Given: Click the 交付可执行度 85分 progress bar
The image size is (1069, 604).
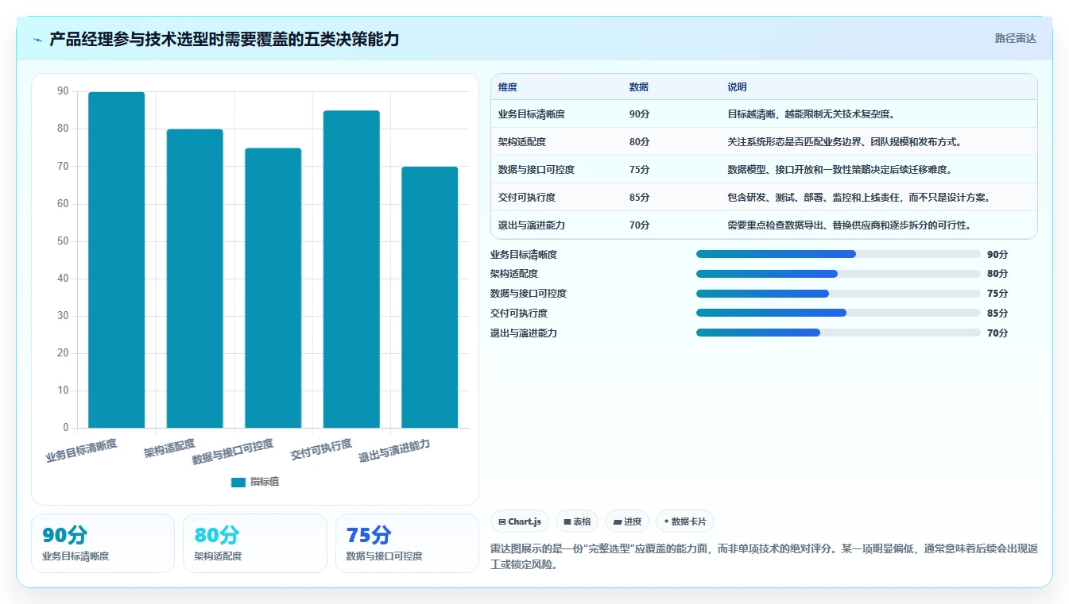Looking at the screenshot, I should tap(838, 313).
